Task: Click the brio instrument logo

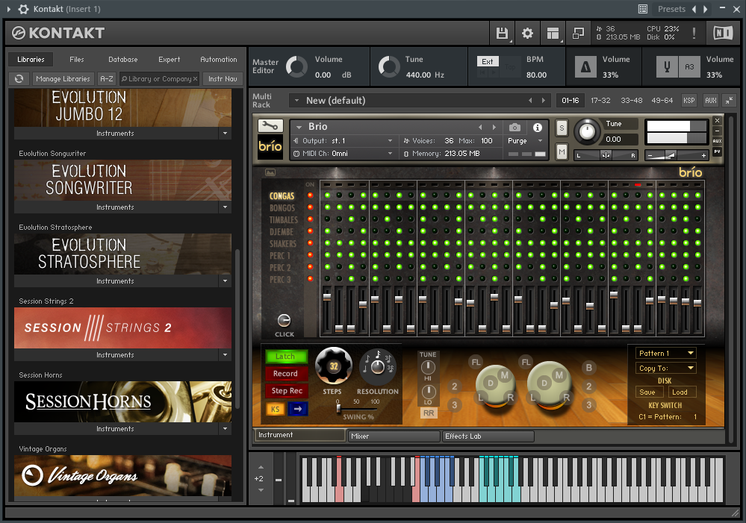Action: pyautogui.click(x=270, y=146)
